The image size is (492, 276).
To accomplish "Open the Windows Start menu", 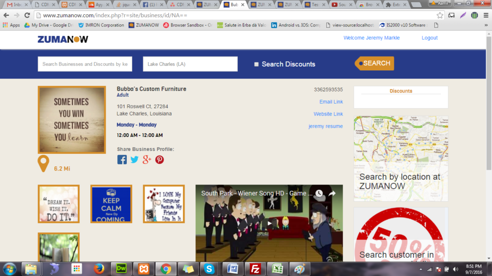I will [x=10, y=269].
